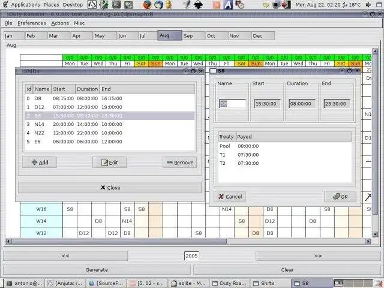
Task: Click Add button in Shifts window
Action: [x=40, y=163]
